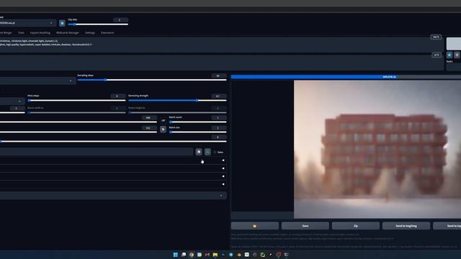
Task: Click the width slider showing 640
Action: point(79,122)
